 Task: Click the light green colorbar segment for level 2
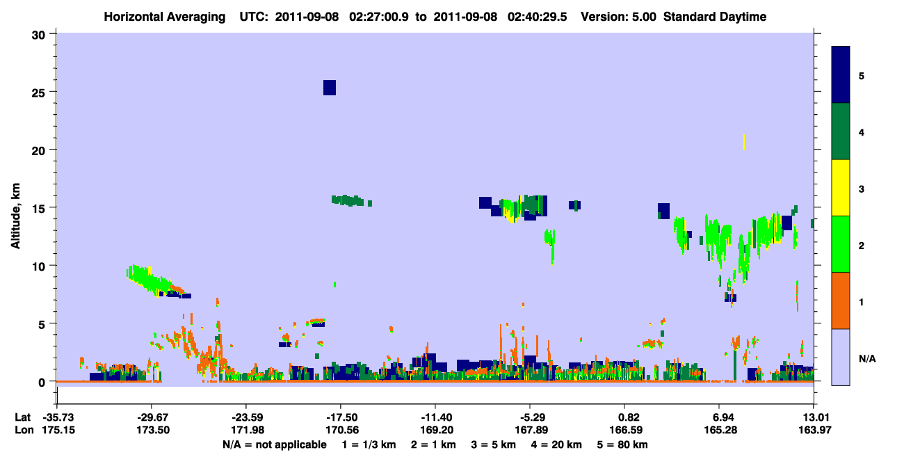[x=841, y=244]
